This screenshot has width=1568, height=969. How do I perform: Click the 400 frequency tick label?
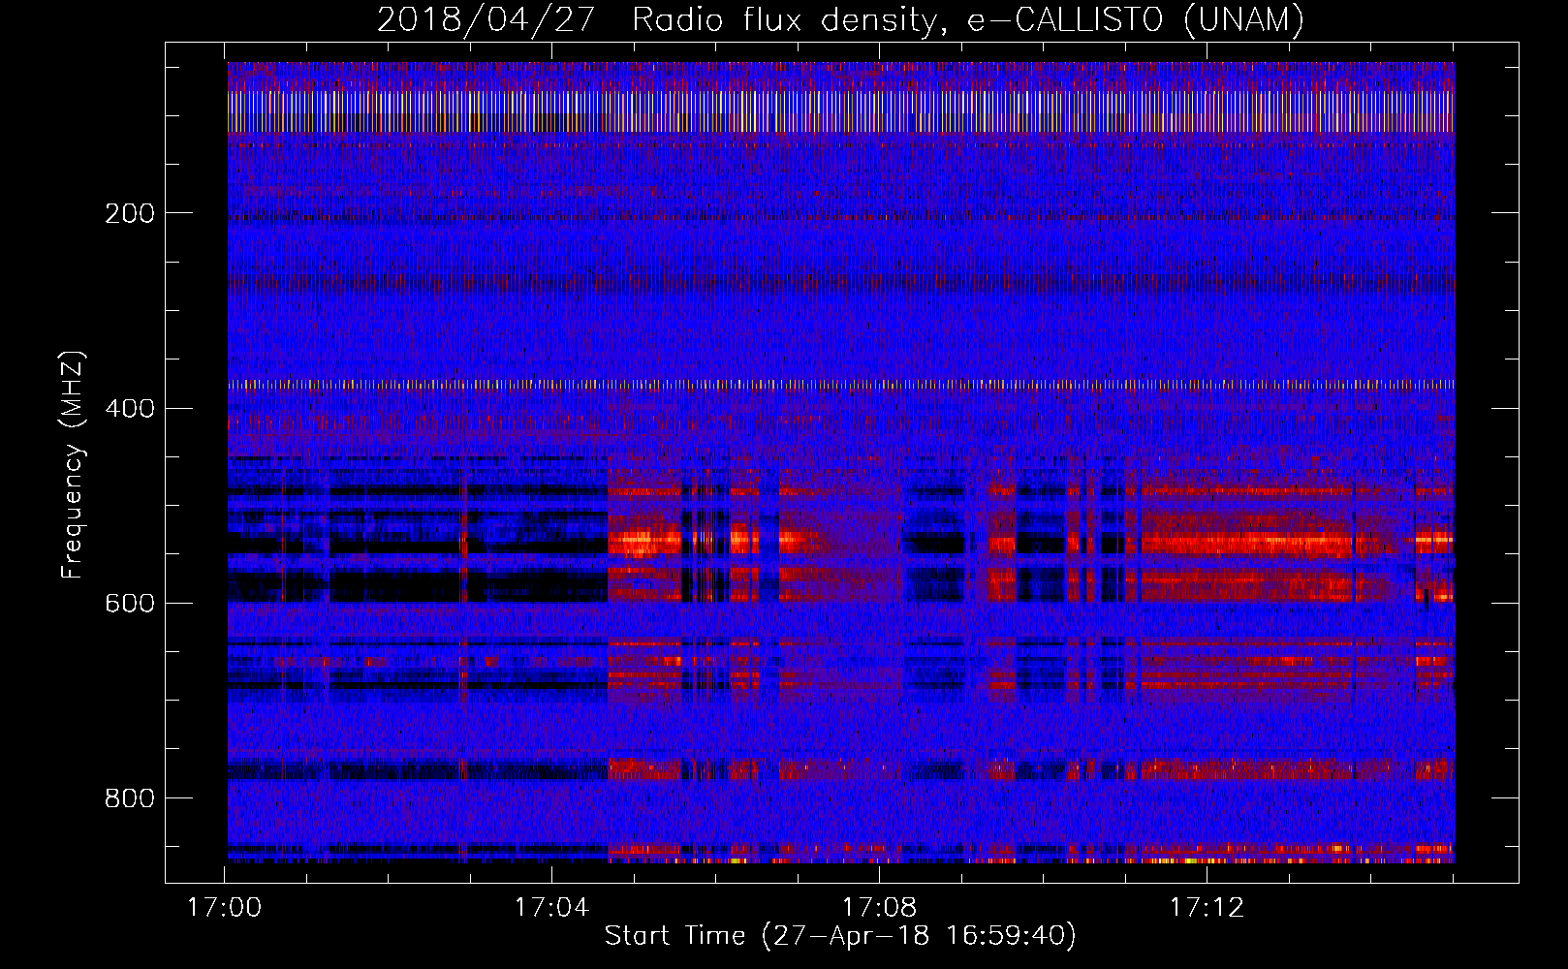click(x=129, y=408)
